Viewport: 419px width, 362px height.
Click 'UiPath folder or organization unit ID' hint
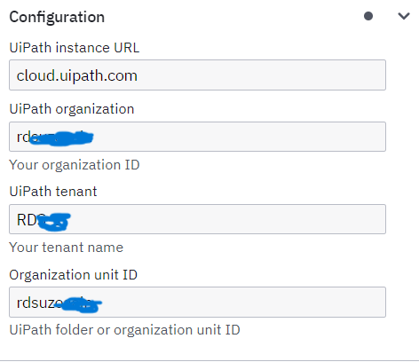point(124,330)
